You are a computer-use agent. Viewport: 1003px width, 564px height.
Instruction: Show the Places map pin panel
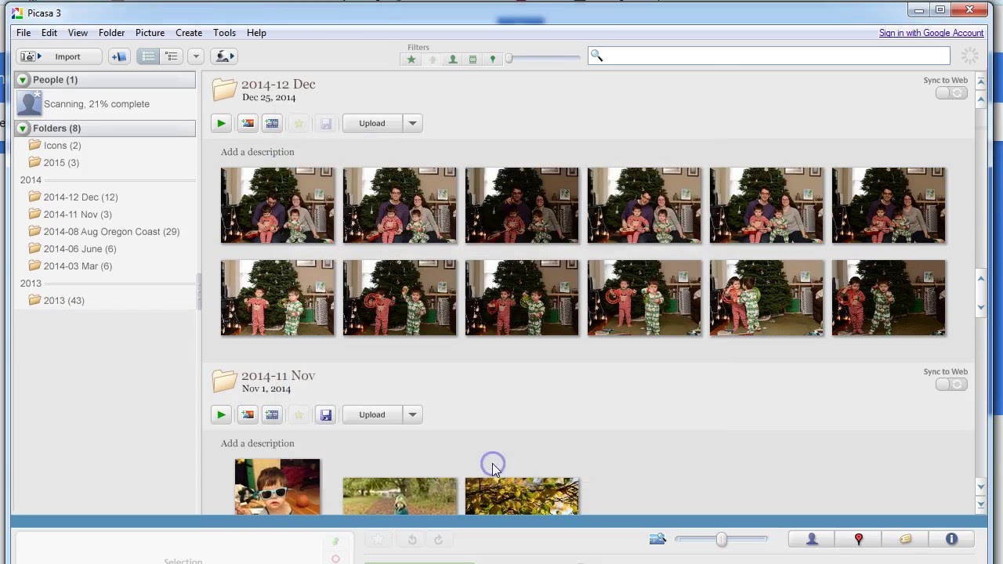pyautogui.click(x=859, y=539)
